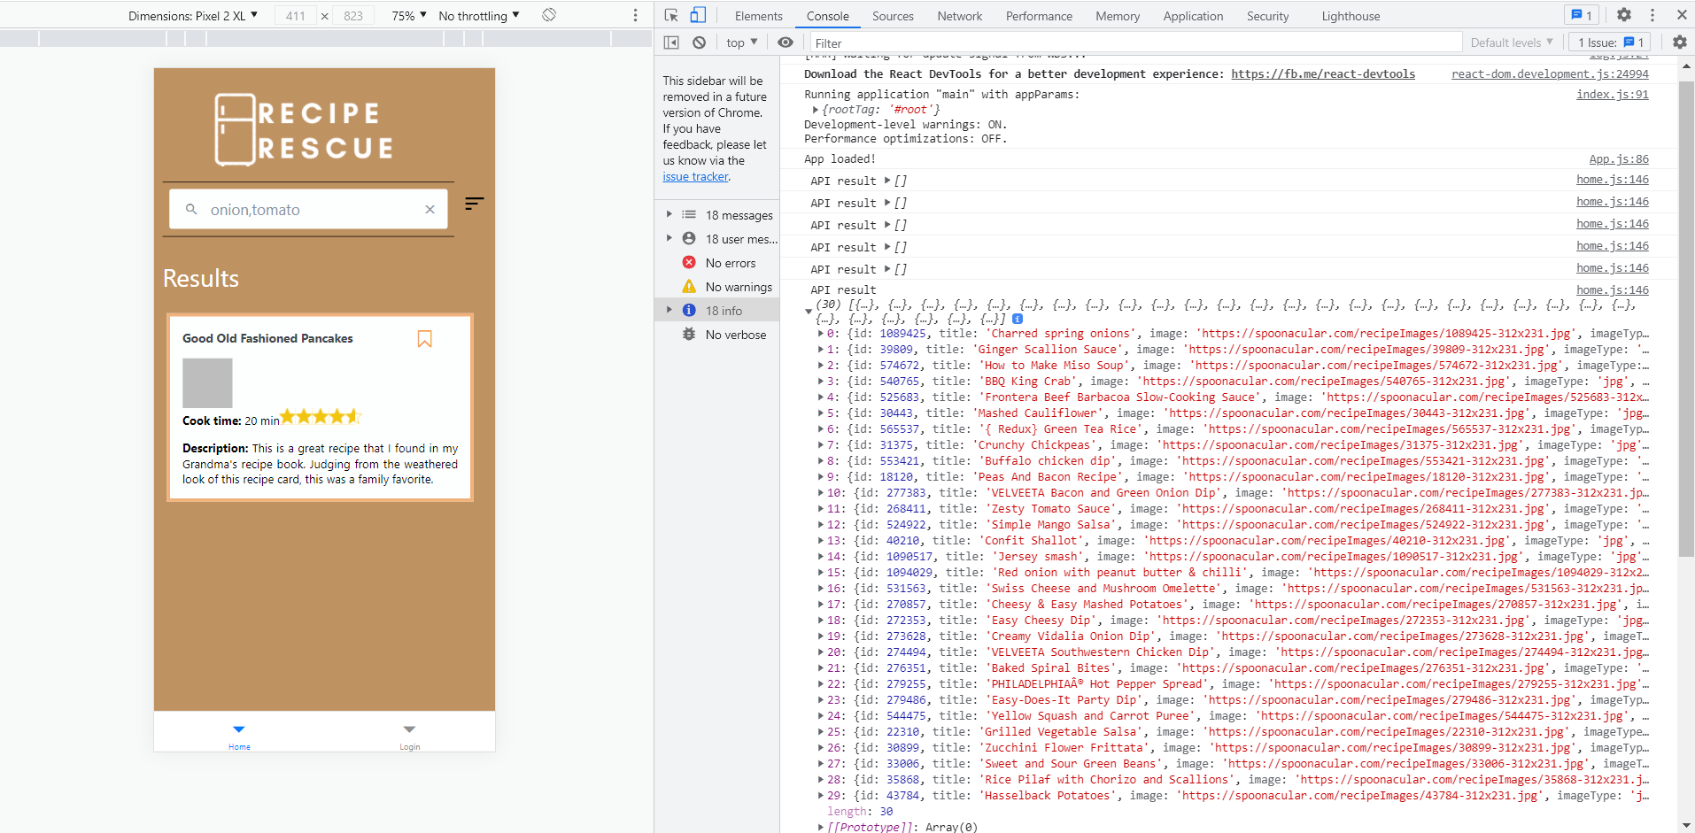Expand array item 11 Zesty Tomato Sauce
The image size is (1695, 833).
820,509
